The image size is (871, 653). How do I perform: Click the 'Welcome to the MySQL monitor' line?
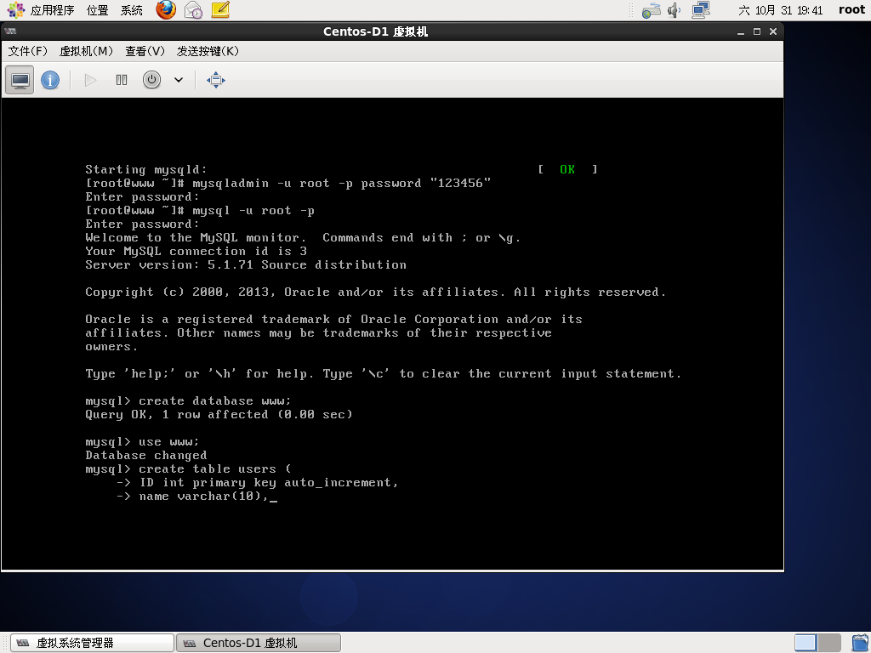(x=303, y=238)
